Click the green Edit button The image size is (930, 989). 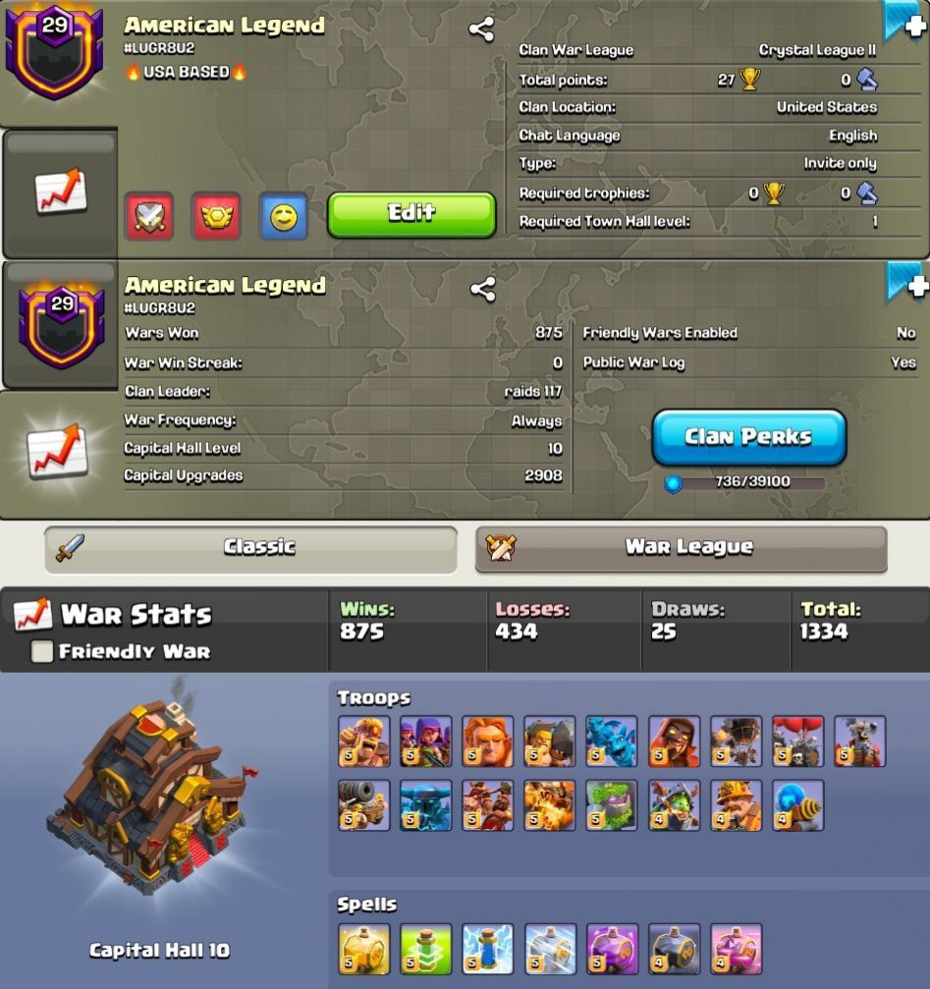(x=411, y=215)
